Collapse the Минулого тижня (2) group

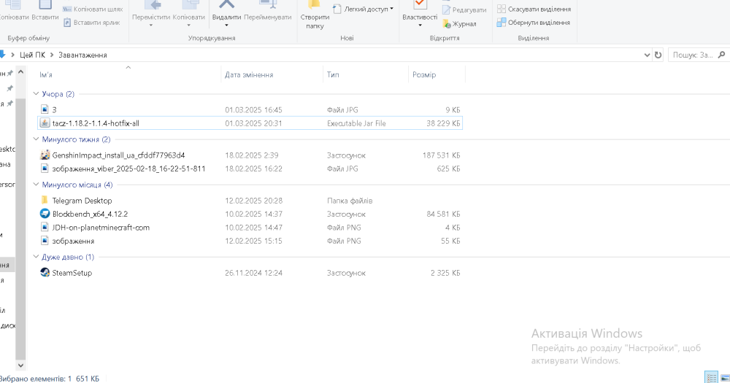[x=36, y=139]
